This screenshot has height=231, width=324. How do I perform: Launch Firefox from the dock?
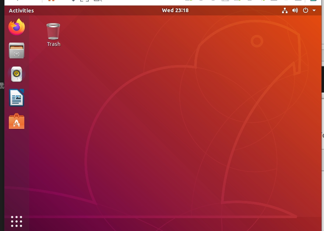coord(17,27)
